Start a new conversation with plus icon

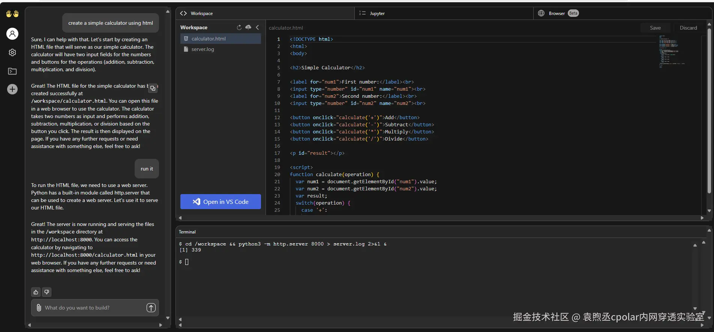12,89
